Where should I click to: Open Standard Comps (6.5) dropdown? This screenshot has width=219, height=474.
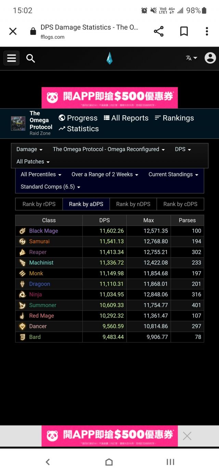[50, 187]
